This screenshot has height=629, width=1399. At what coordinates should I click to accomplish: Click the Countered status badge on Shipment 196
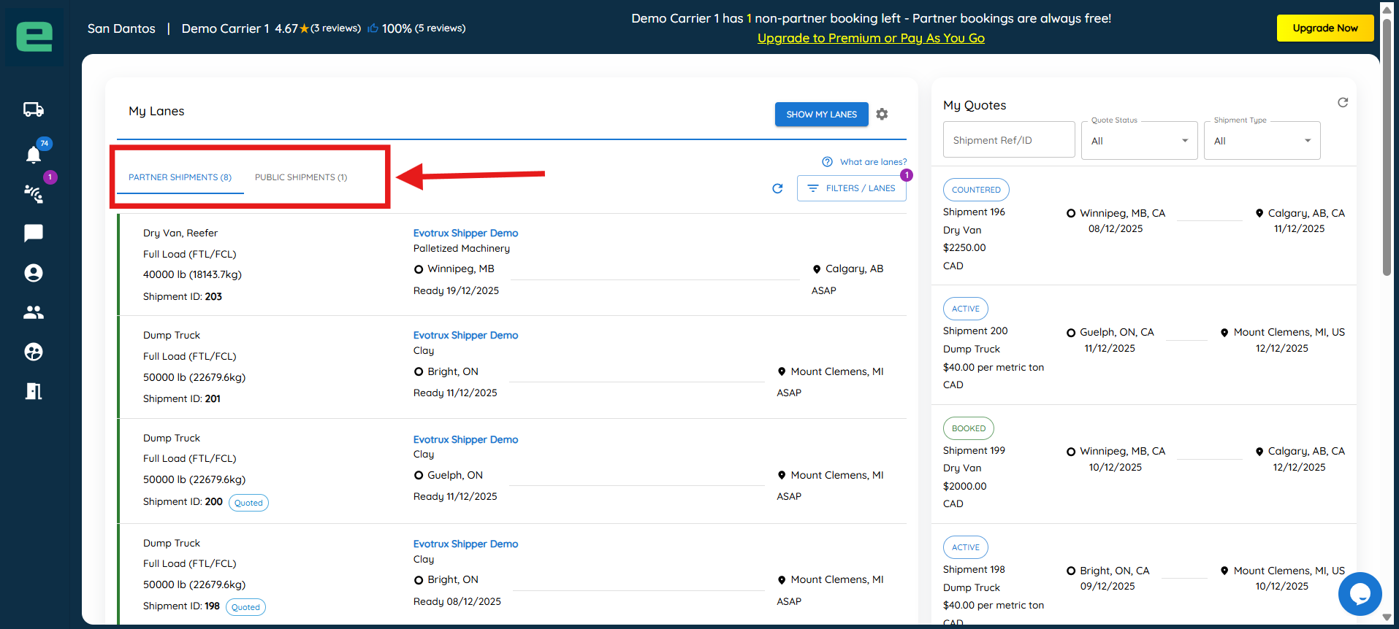point(976,190)
